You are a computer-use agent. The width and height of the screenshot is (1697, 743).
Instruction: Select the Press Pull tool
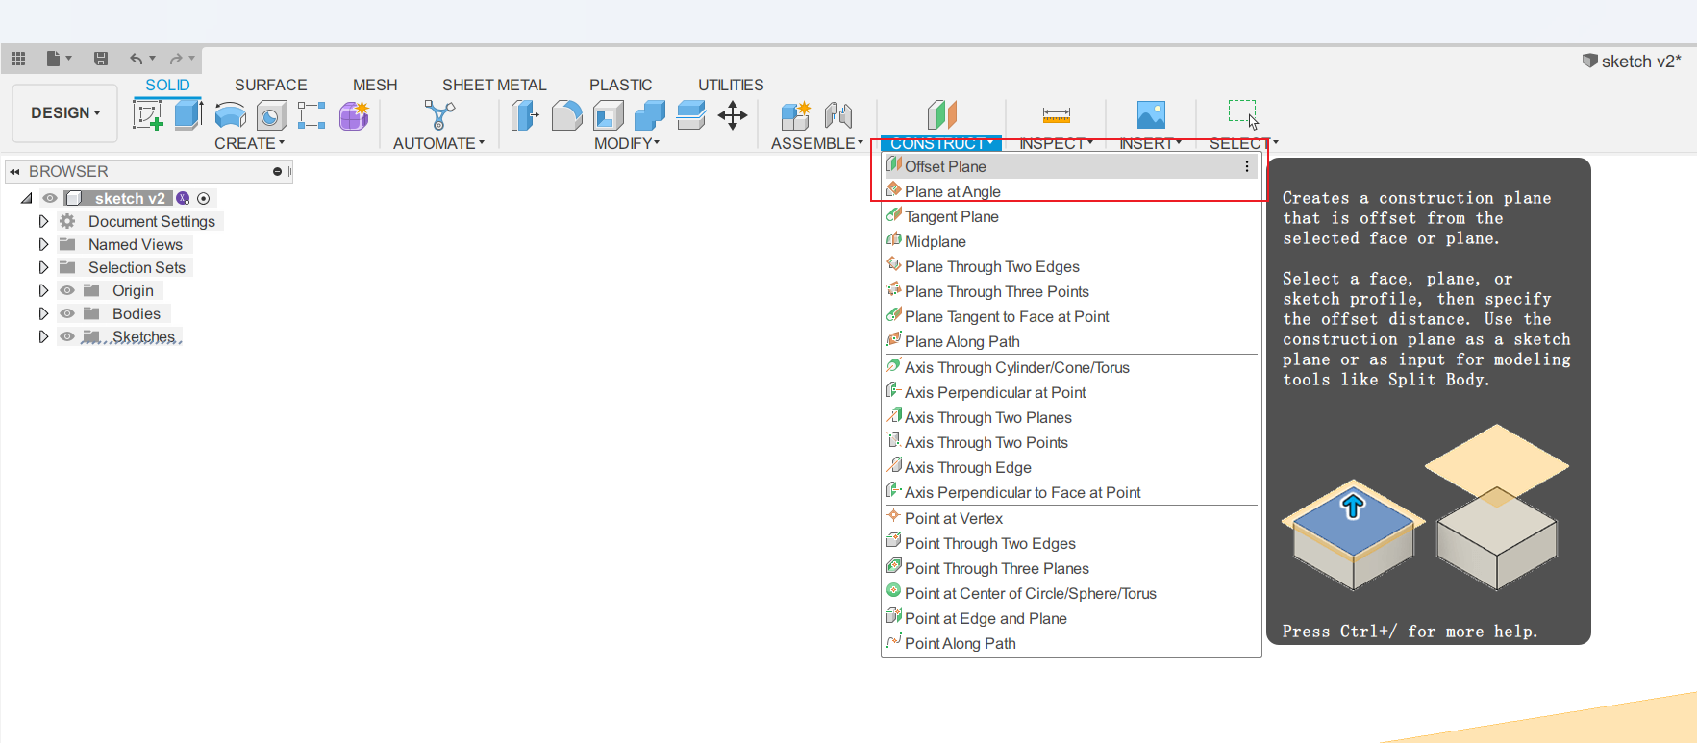pos(525,115)
